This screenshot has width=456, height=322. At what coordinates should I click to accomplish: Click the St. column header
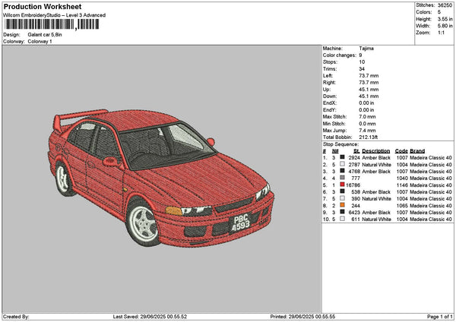coord(355,150)
